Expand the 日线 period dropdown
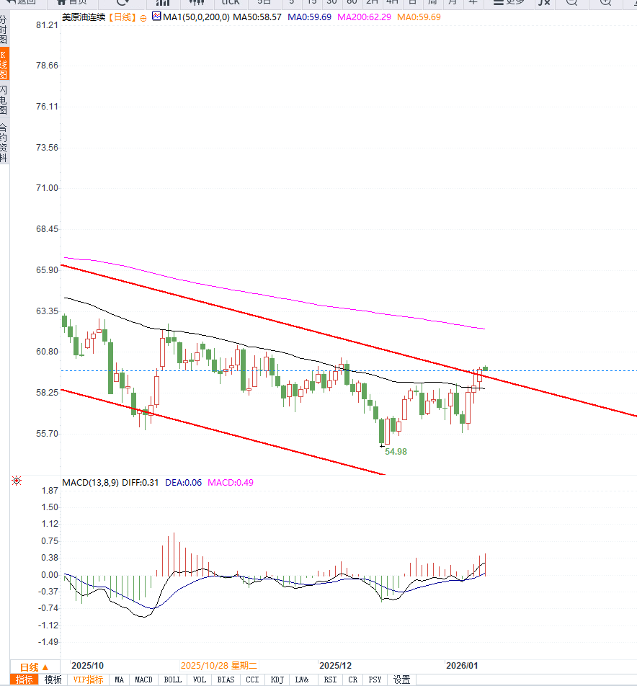 (35, 667)
